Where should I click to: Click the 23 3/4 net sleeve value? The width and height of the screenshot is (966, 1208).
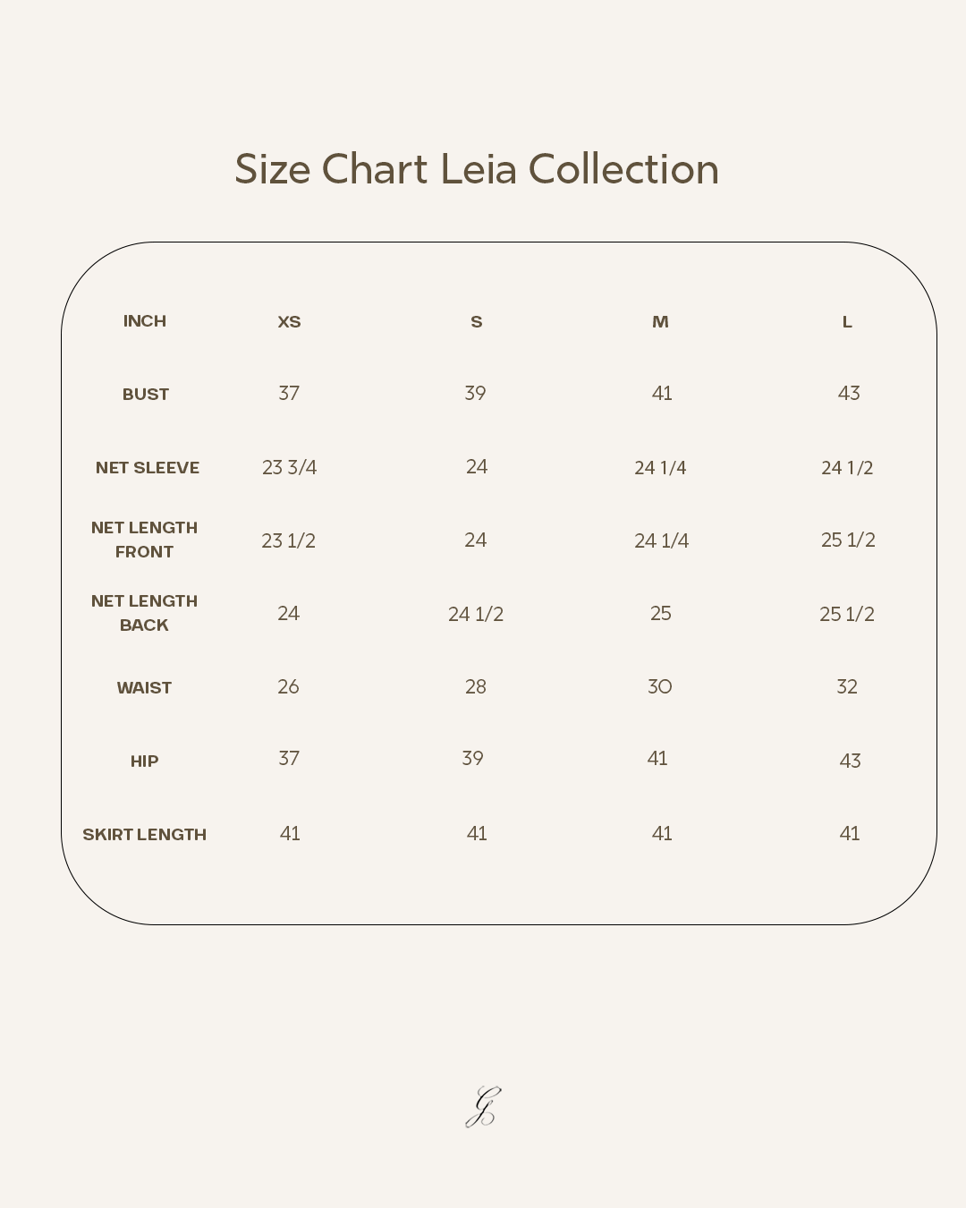[289, 468]
